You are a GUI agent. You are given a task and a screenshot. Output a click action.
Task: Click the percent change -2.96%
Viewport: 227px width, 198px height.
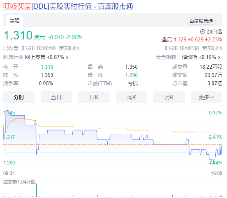[74, 37]
